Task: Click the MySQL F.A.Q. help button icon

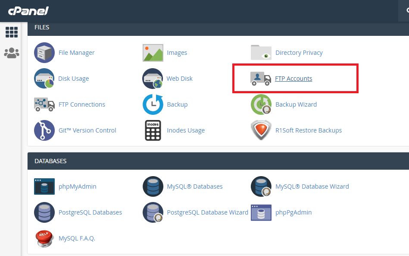Action: (44, 238)
